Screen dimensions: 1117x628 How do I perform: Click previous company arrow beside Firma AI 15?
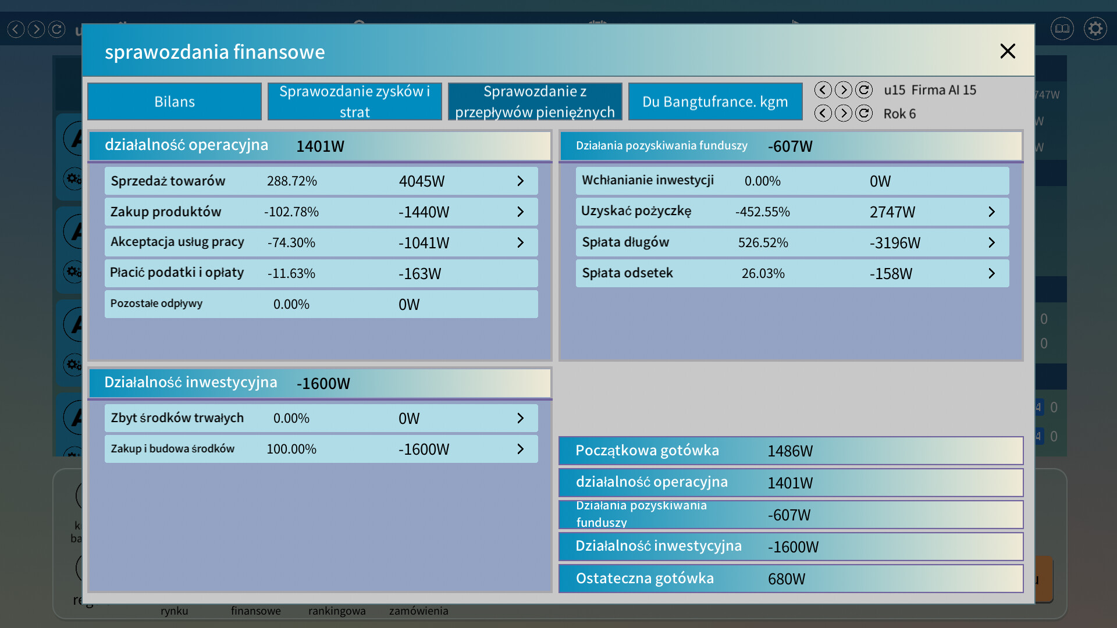pyautogui.click(x=823, y=90)
